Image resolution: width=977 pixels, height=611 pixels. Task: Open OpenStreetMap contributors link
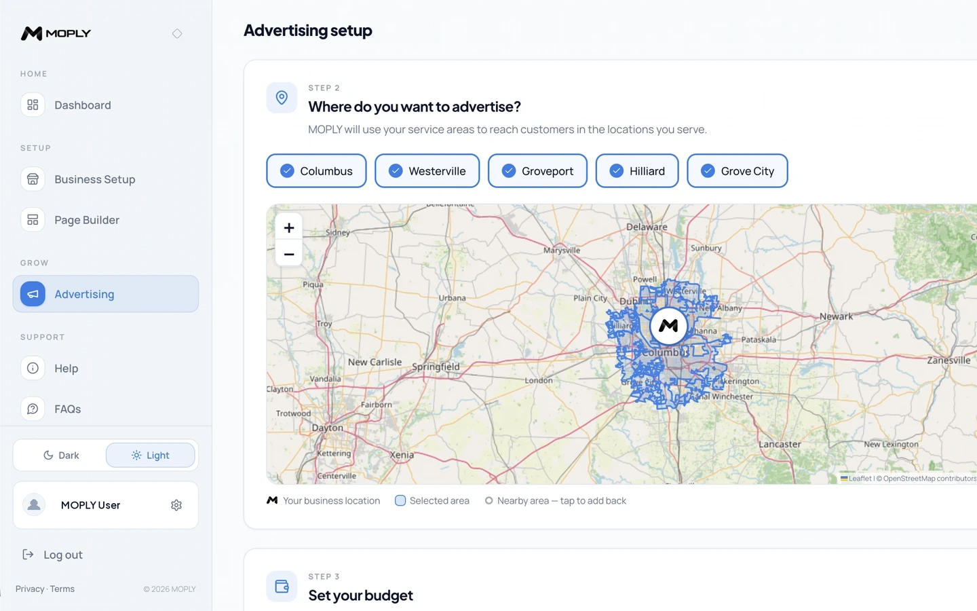point(930,479)
